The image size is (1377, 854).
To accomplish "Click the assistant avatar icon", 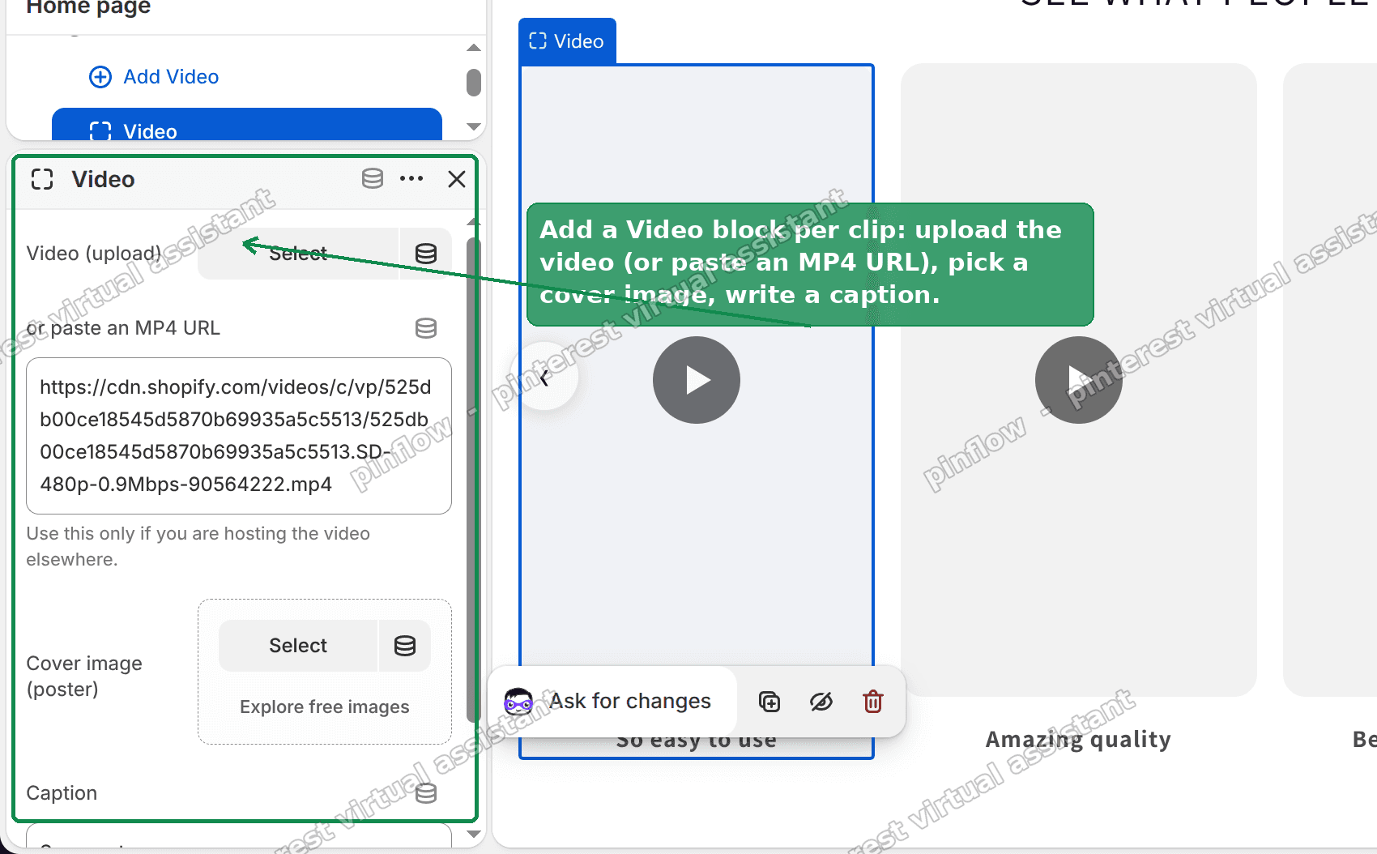I will coord(518,702).
